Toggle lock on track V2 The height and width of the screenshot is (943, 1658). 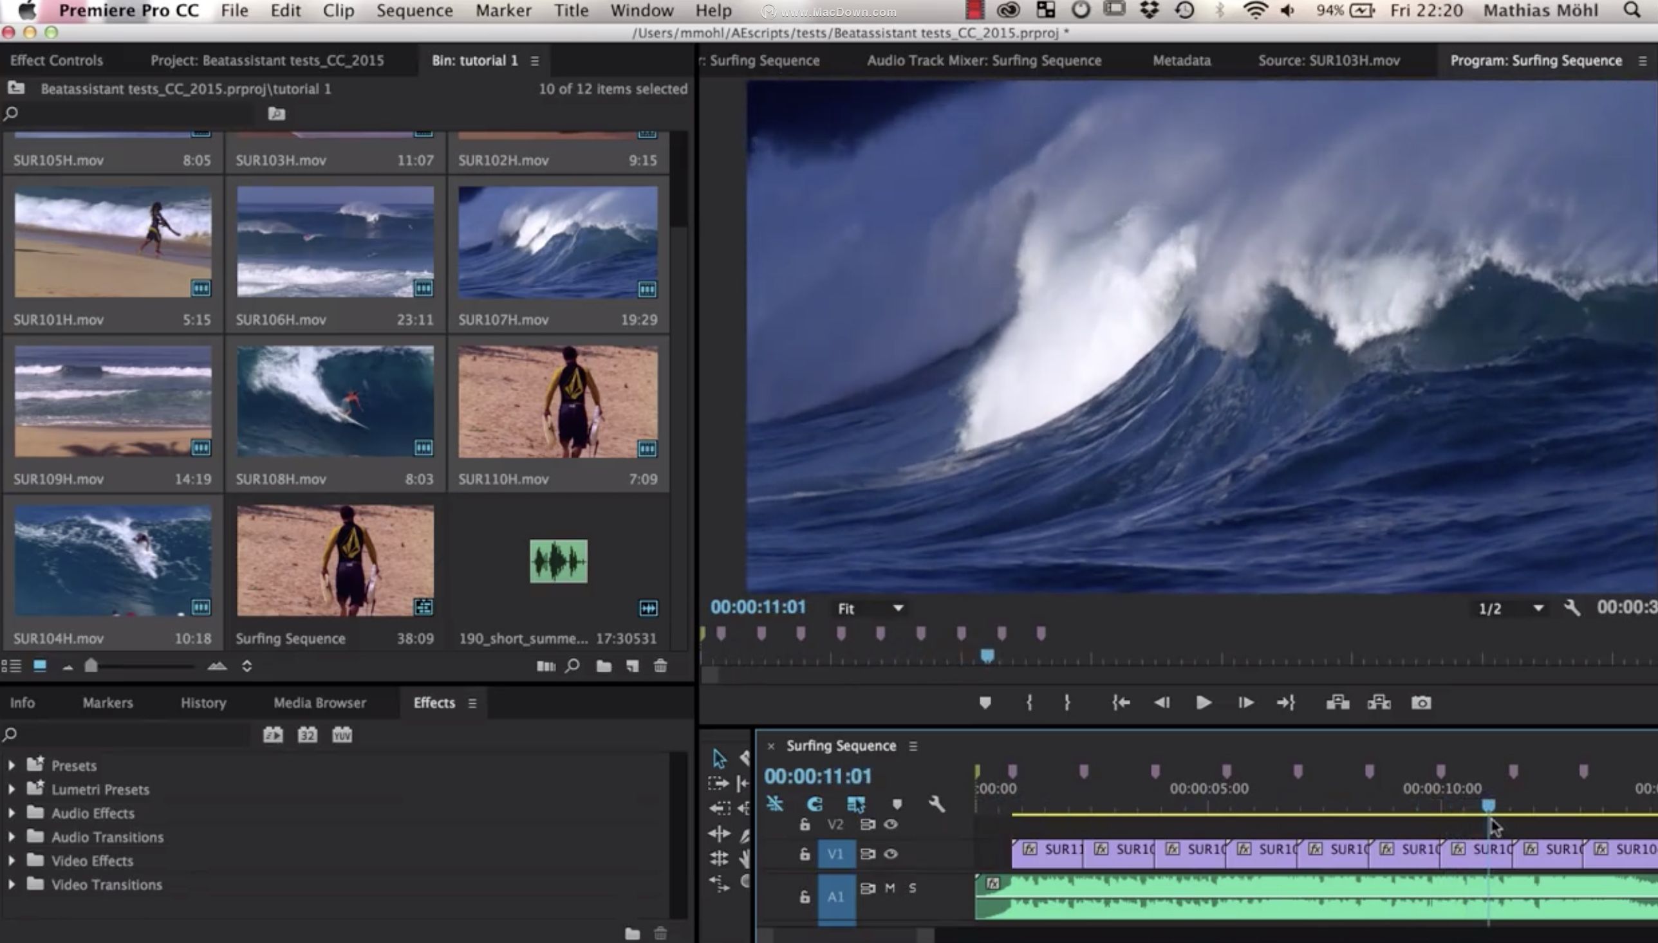click(805, 825)
